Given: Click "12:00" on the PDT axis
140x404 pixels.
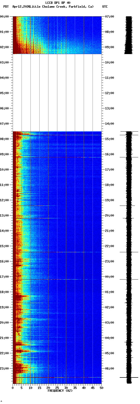Looking at the screenshot, I should coord(4,200).
